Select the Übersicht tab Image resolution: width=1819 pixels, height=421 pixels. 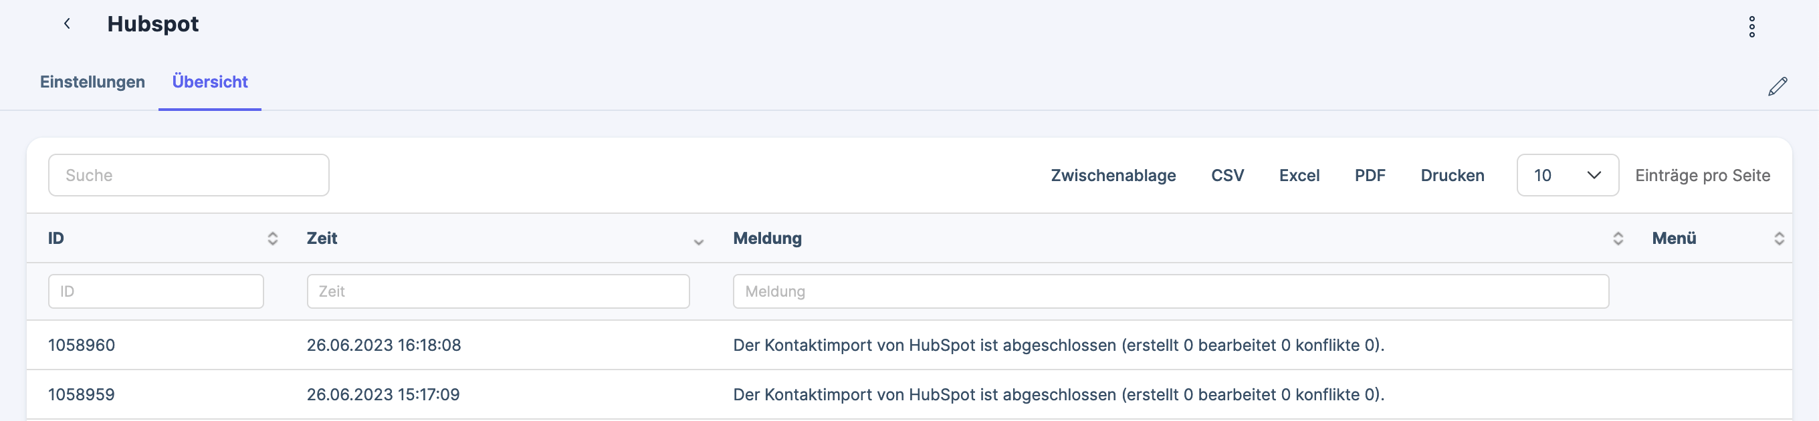coord(210,82)
